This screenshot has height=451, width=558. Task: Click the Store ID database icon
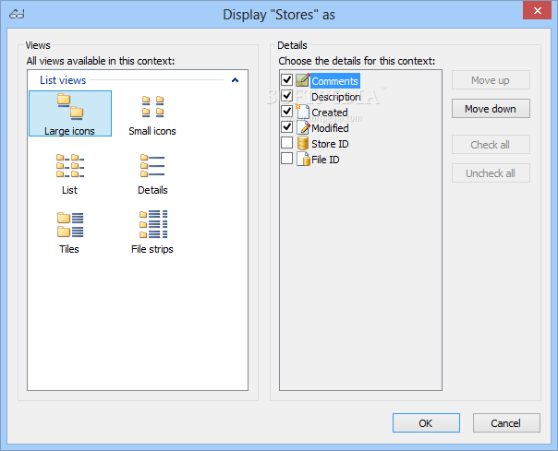303,144
